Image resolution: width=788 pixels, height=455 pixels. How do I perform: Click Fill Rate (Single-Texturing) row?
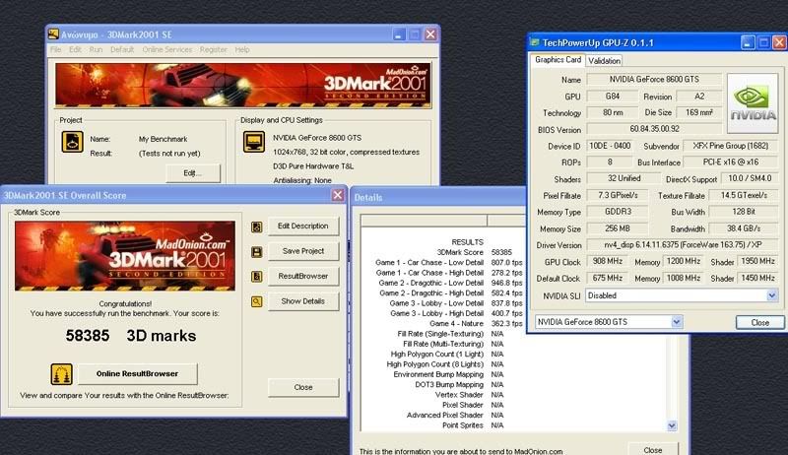pos(450,334)
